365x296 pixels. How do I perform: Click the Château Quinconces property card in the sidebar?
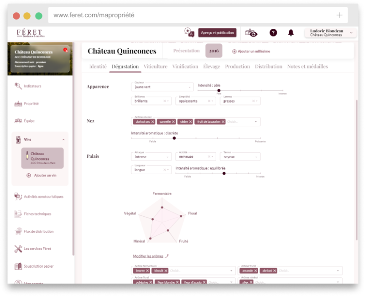[x=40, y=59]
